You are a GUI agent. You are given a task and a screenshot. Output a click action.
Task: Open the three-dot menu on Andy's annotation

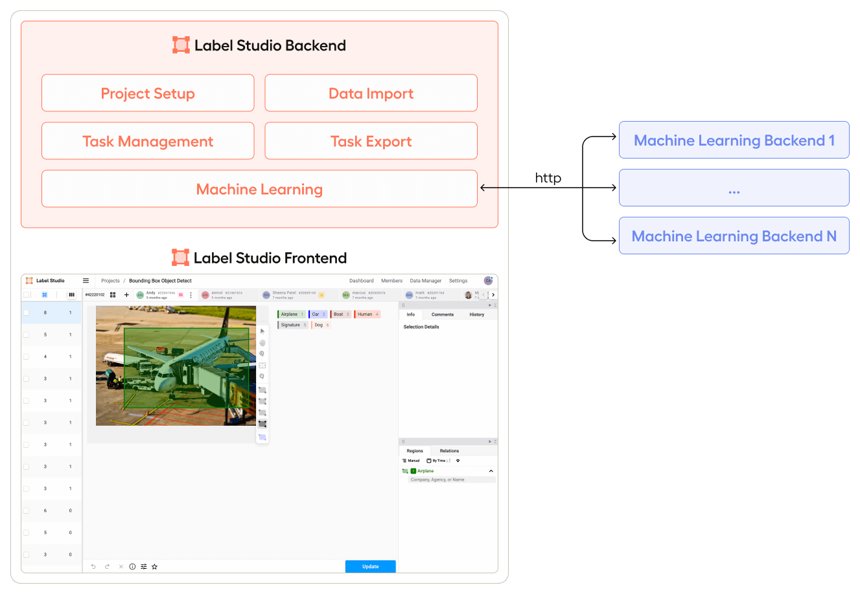[x=191, y=294]
